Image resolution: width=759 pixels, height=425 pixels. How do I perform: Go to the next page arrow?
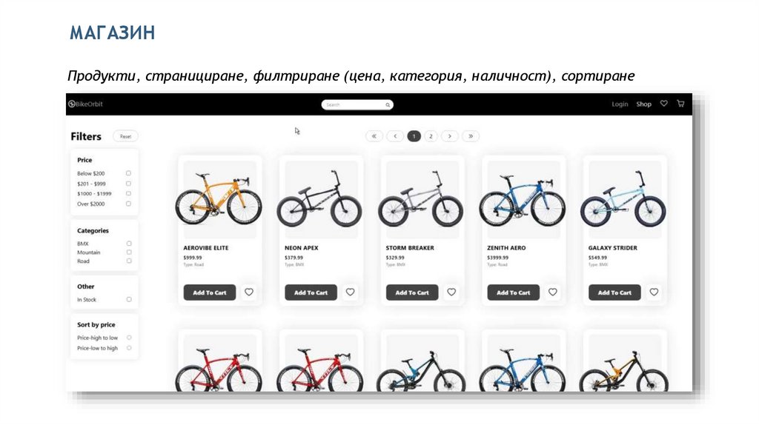[x=450, y=136]
